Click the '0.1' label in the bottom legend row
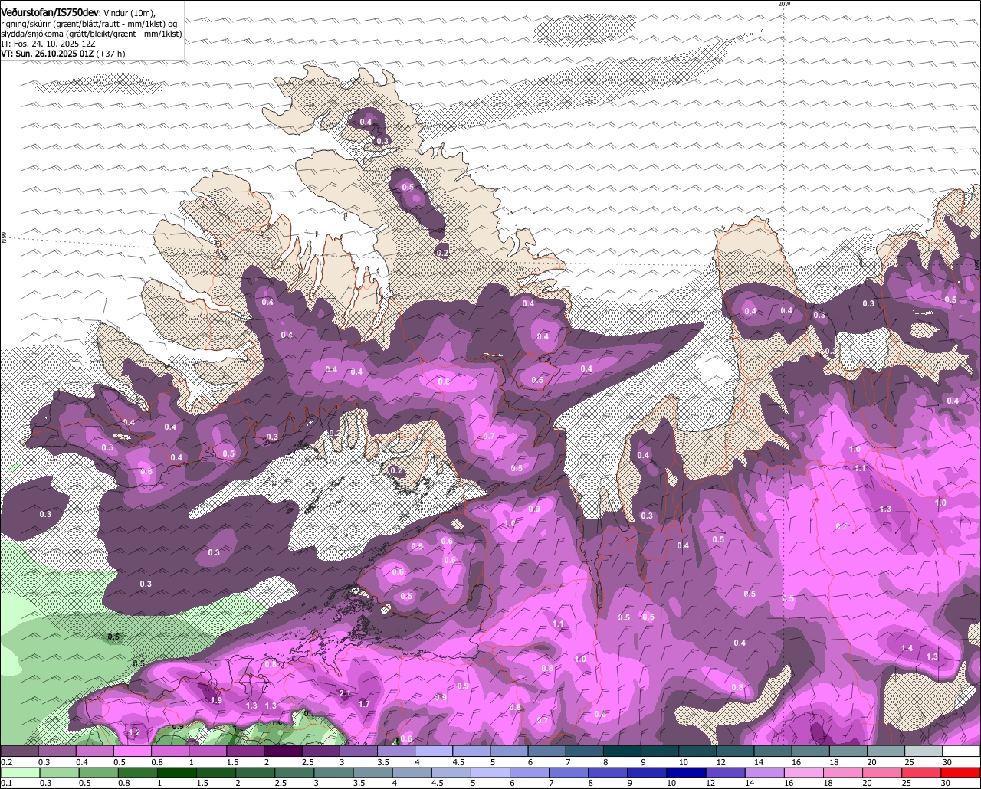The height and width of the screenshot is (789, 981). 6,783
